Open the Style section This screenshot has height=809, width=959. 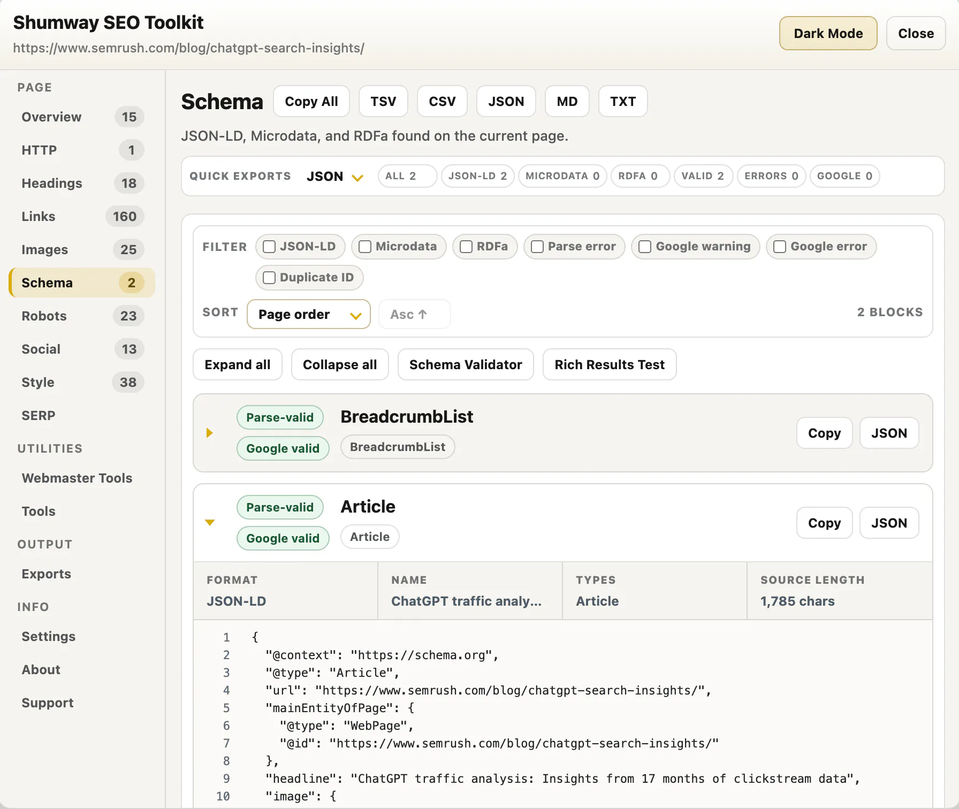coord(82,383)
